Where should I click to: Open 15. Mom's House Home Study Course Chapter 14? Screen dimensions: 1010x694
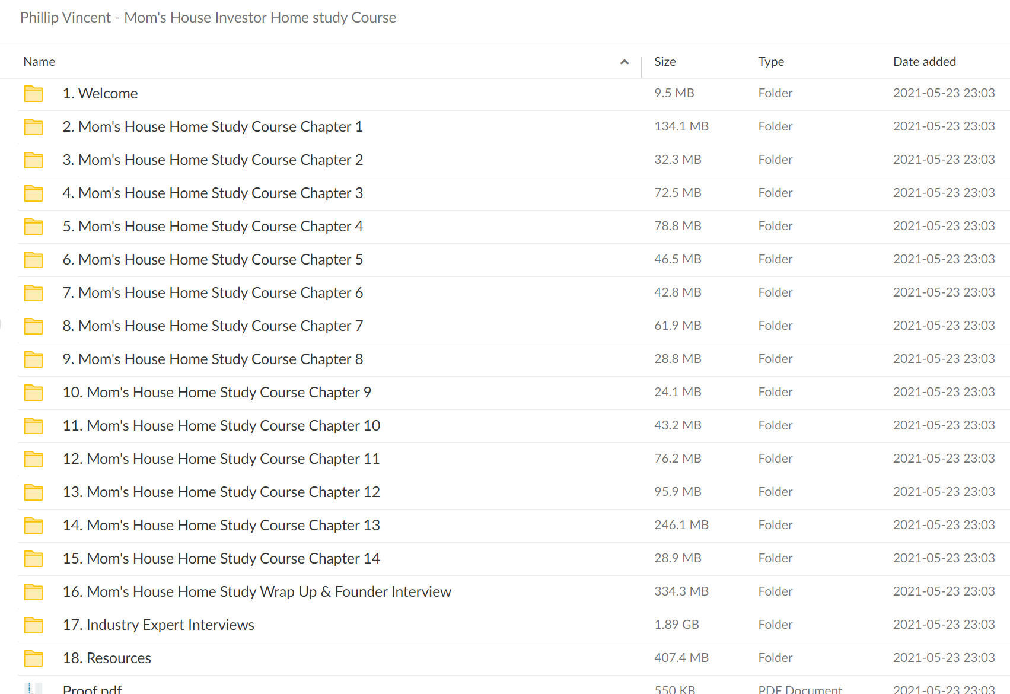click(x=221, y=559)
